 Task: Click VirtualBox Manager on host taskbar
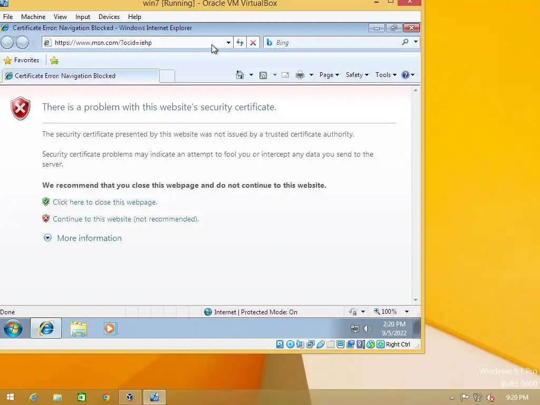pos(130,397)
